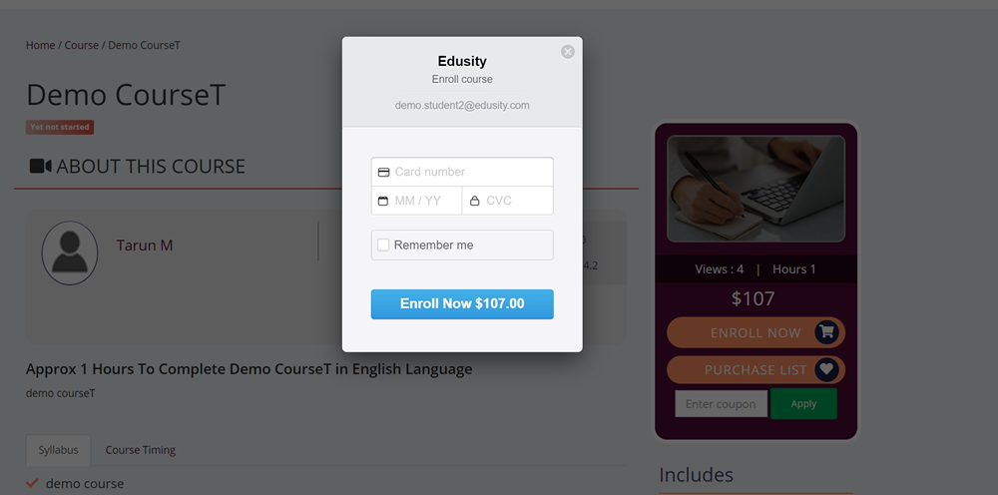Close the Edusity enroll dialog
998x495 pixels.
[x=568, y=52]
